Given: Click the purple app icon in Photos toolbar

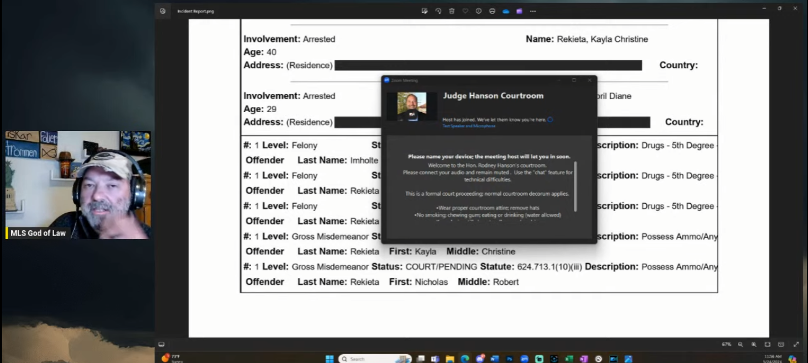Looking at the screenshot, I should pyautogui.click(x=519, y=11).
